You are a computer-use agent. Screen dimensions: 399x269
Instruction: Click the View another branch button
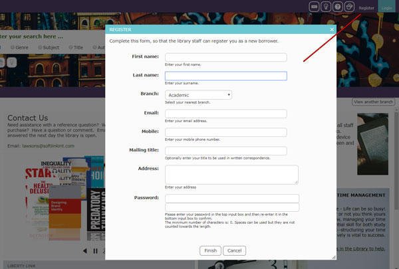[373, 102]
